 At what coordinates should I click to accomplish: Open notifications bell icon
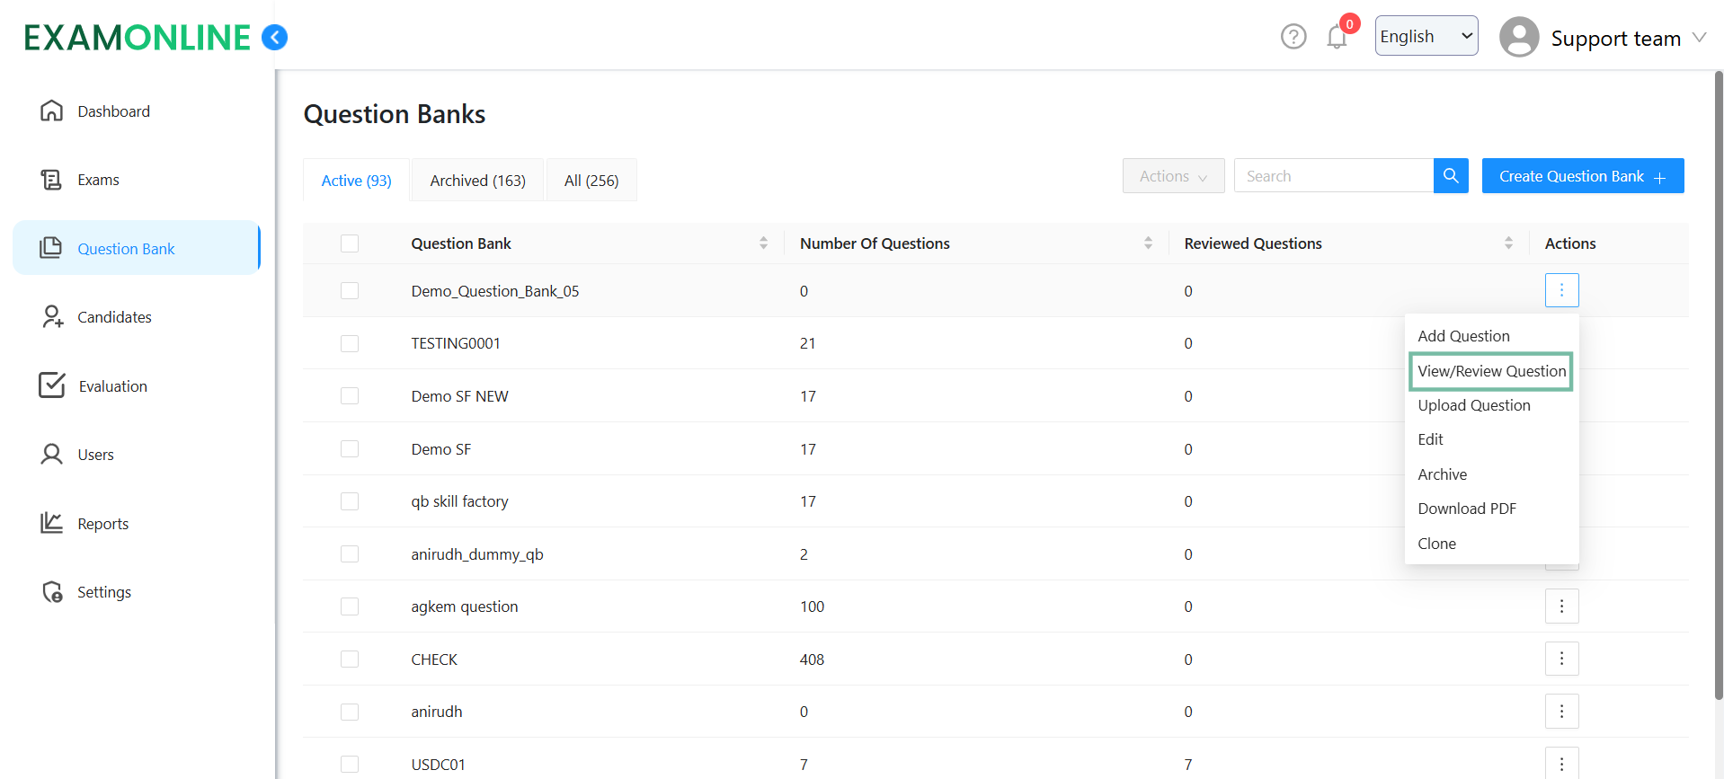tap(1337, 37)
